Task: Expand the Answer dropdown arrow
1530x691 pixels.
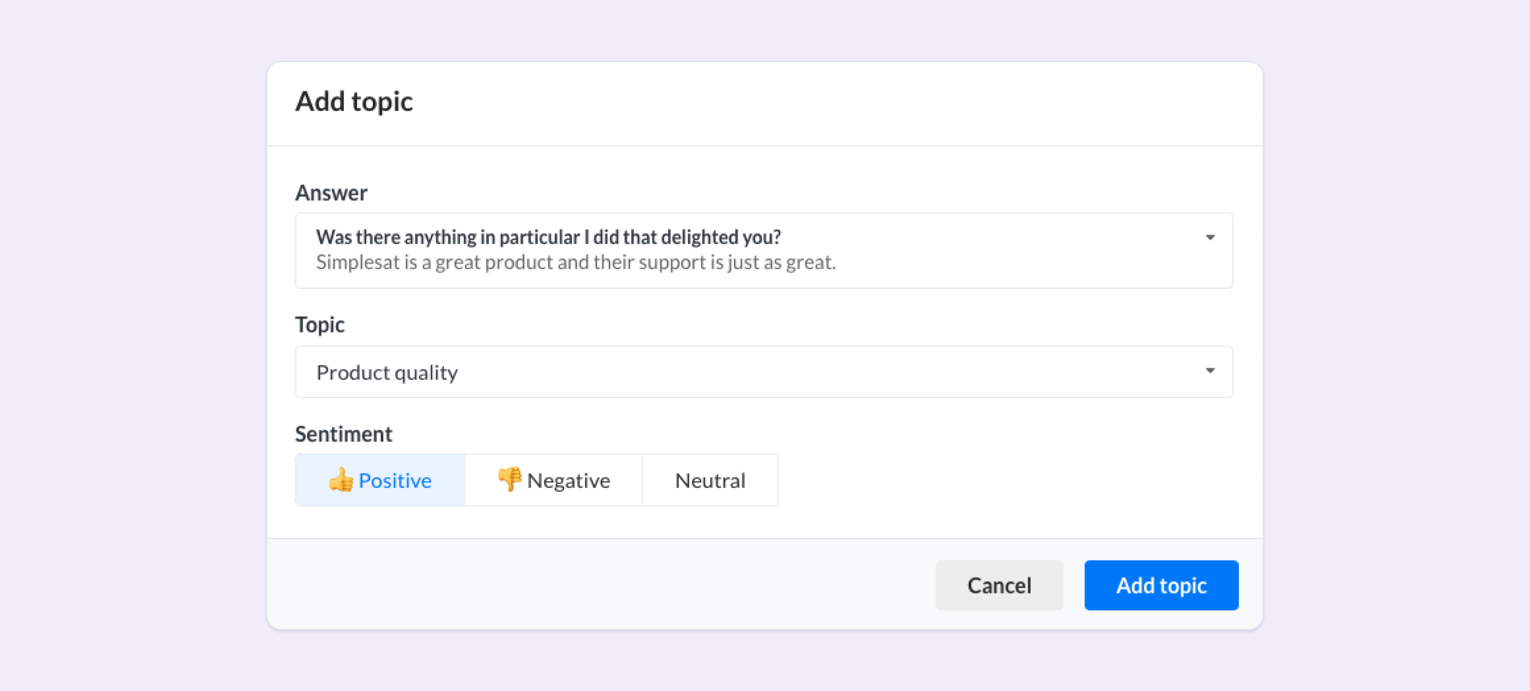Action: click(x=1210, y=237)
